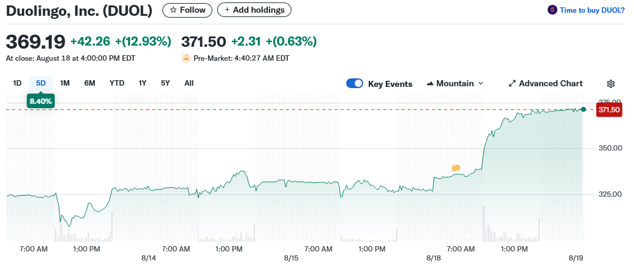Click the +(12.93%) percent change
This screenshot has width=634, height=271.
pyautogui.click(x=143, y=41)
